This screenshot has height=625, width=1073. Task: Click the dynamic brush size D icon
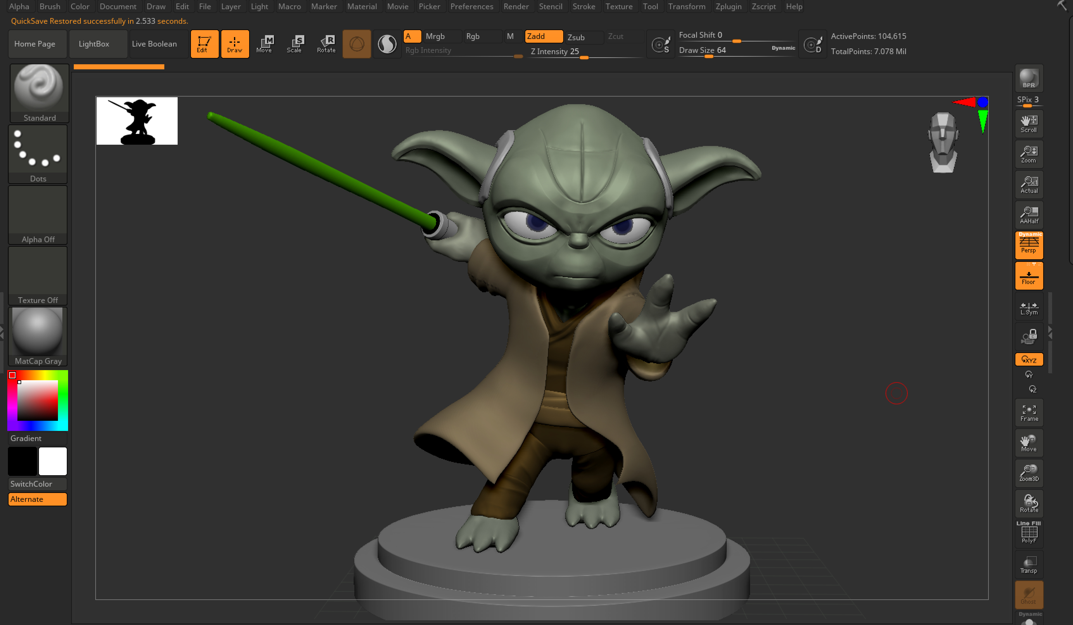[x=812, y=44]
